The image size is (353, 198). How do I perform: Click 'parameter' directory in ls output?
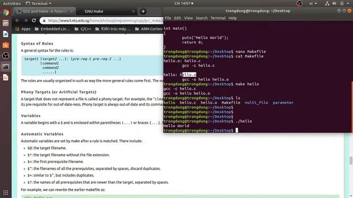(283, 103)
